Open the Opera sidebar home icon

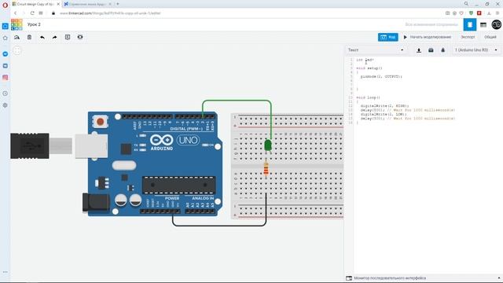(6, 38)
